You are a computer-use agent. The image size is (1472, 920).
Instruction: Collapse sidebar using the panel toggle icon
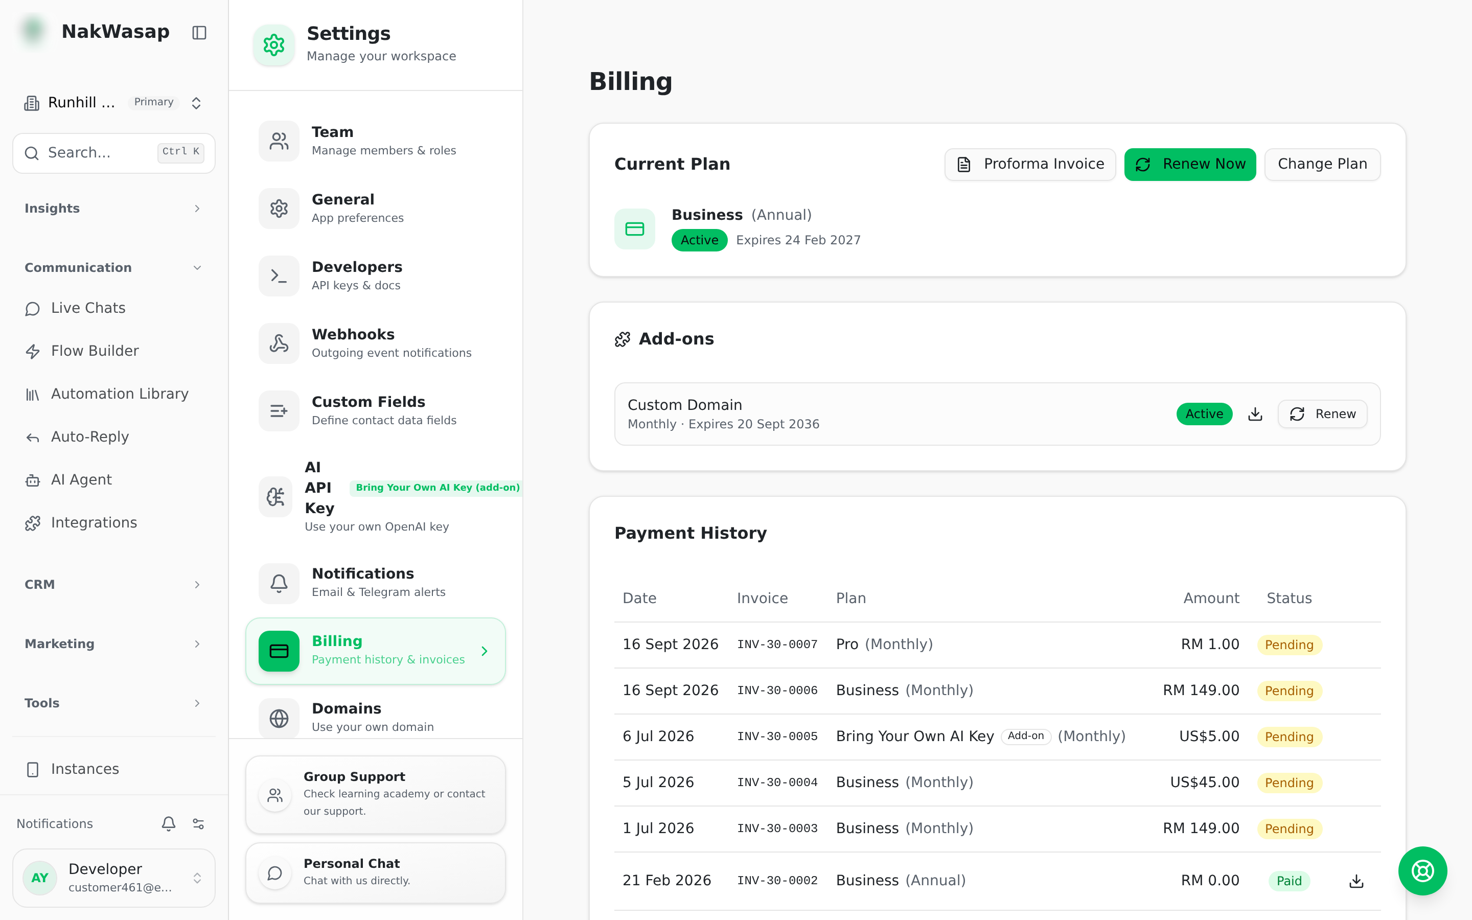(x=199, y=32)
